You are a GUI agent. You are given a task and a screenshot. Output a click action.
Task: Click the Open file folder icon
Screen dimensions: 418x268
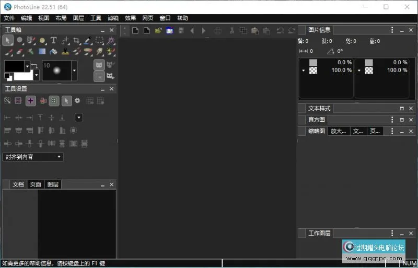158,30
